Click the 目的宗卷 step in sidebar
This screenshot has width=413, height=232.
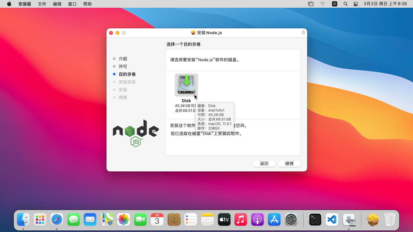click(x=127, y=74)
